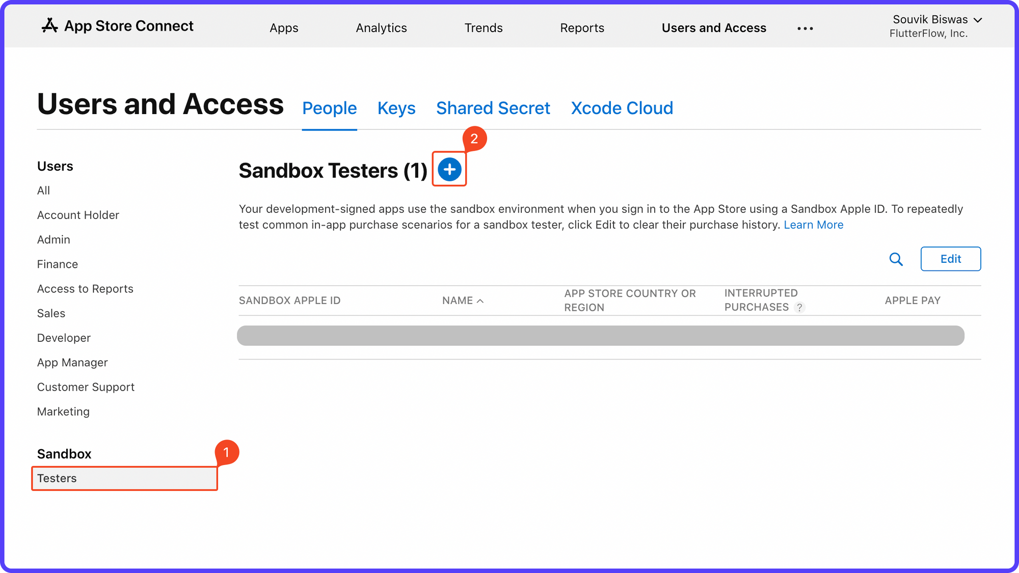This screenshot has width=1019, height=573.
Task: Click the Edit button
Action: coord(950,259)
